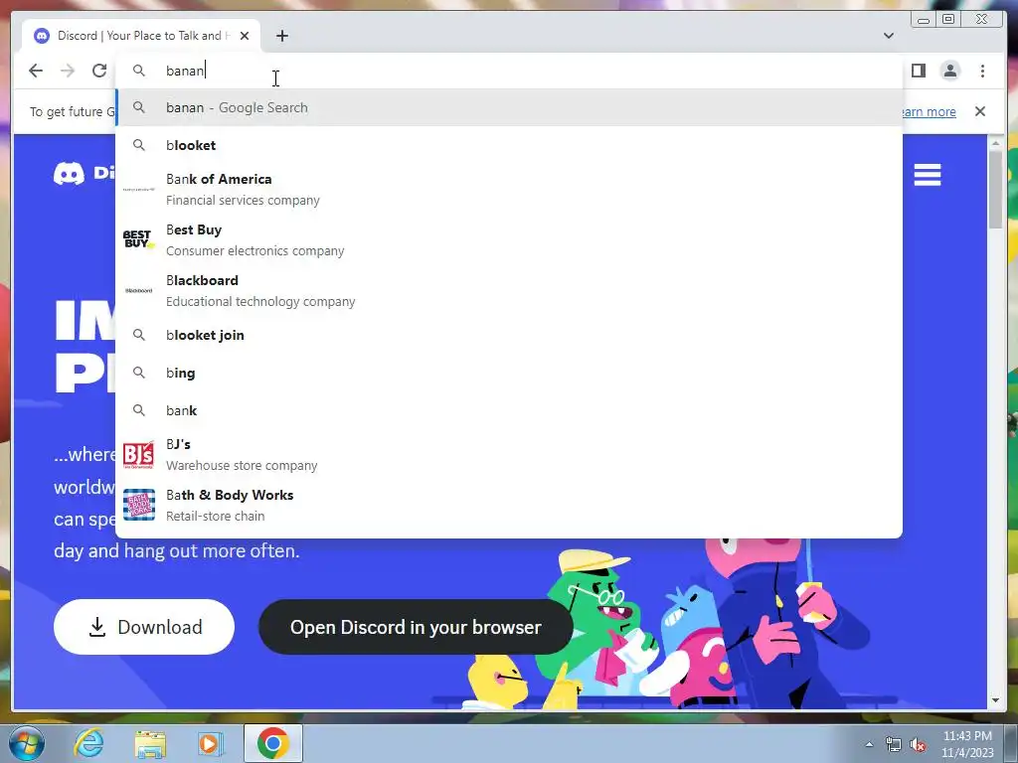Image resolution: width=1018 pixels, height=763 pixels.
Task: Open File Explorer from the taskbar
Action: point(150,743)
